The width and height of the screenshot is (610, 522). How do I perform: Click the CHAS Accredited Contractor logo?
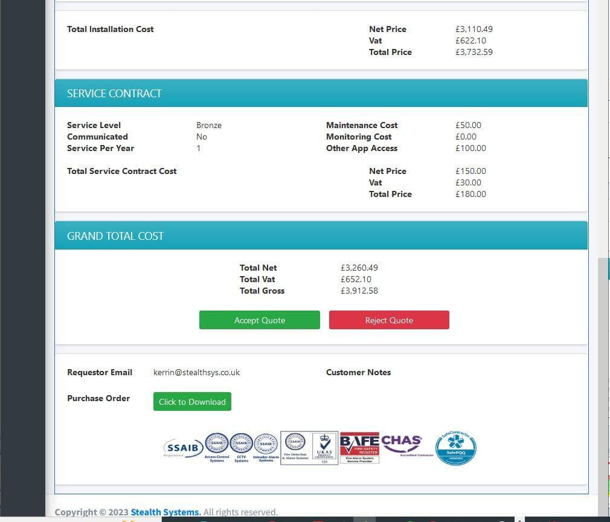402,445
